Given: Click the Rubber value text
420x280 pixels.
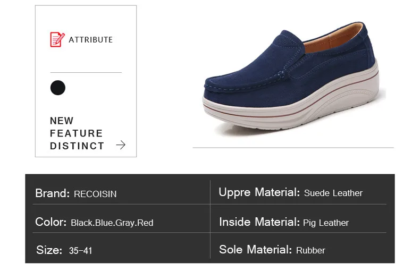Looking at the screenshot, I should pos(310,251).
